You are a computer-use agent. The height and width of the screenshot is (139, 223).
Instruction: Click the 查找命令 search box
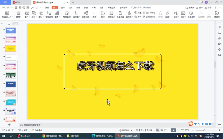click(x=141, y=8)
